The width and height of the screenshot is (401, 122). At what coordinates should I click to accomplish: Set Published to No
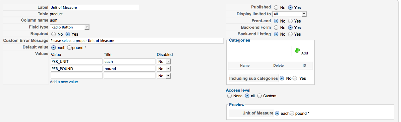click(x=276, y=8)
